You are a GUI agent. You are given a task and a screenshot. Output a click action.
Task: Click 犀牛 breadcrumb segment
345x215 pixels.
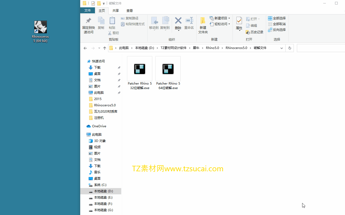pos(196,48)
